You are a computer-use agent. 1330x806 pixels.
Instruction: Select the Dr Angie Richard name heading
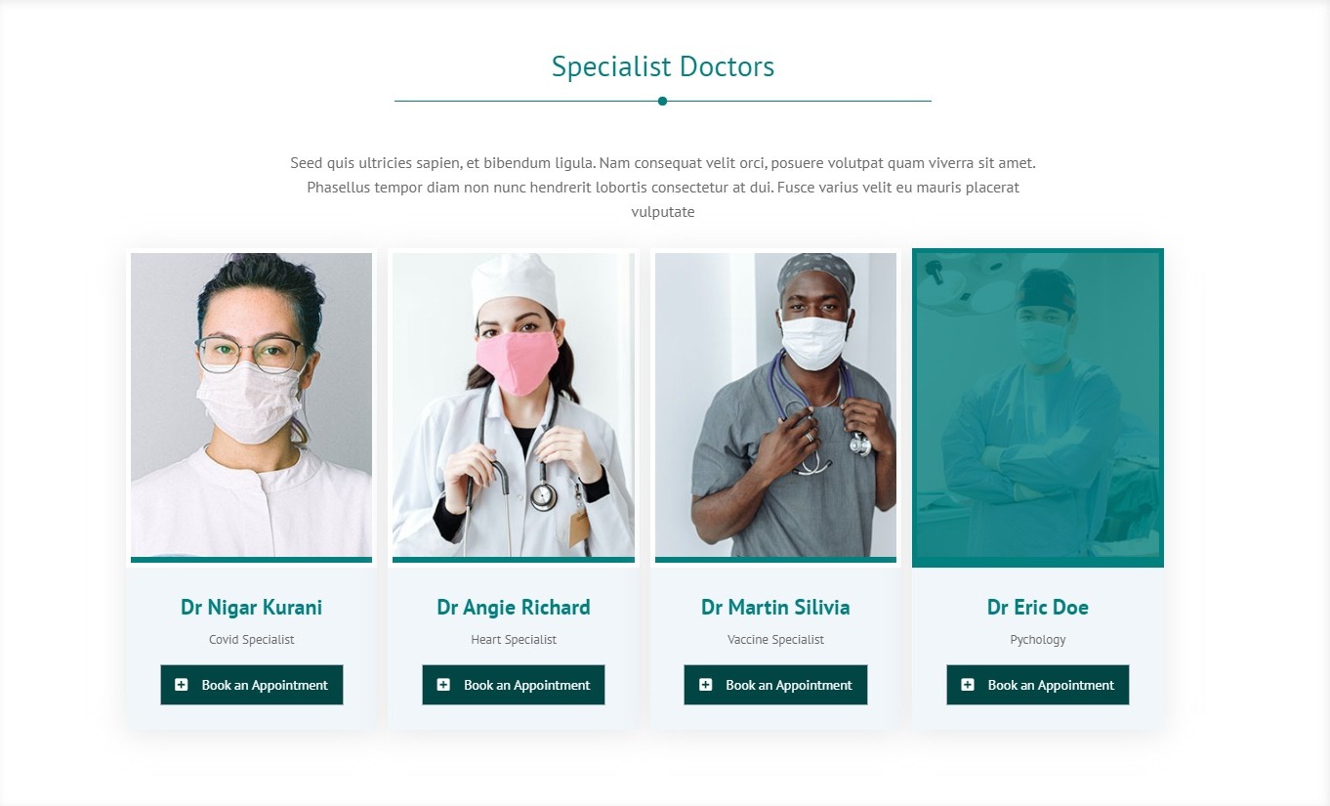[514, 608]
